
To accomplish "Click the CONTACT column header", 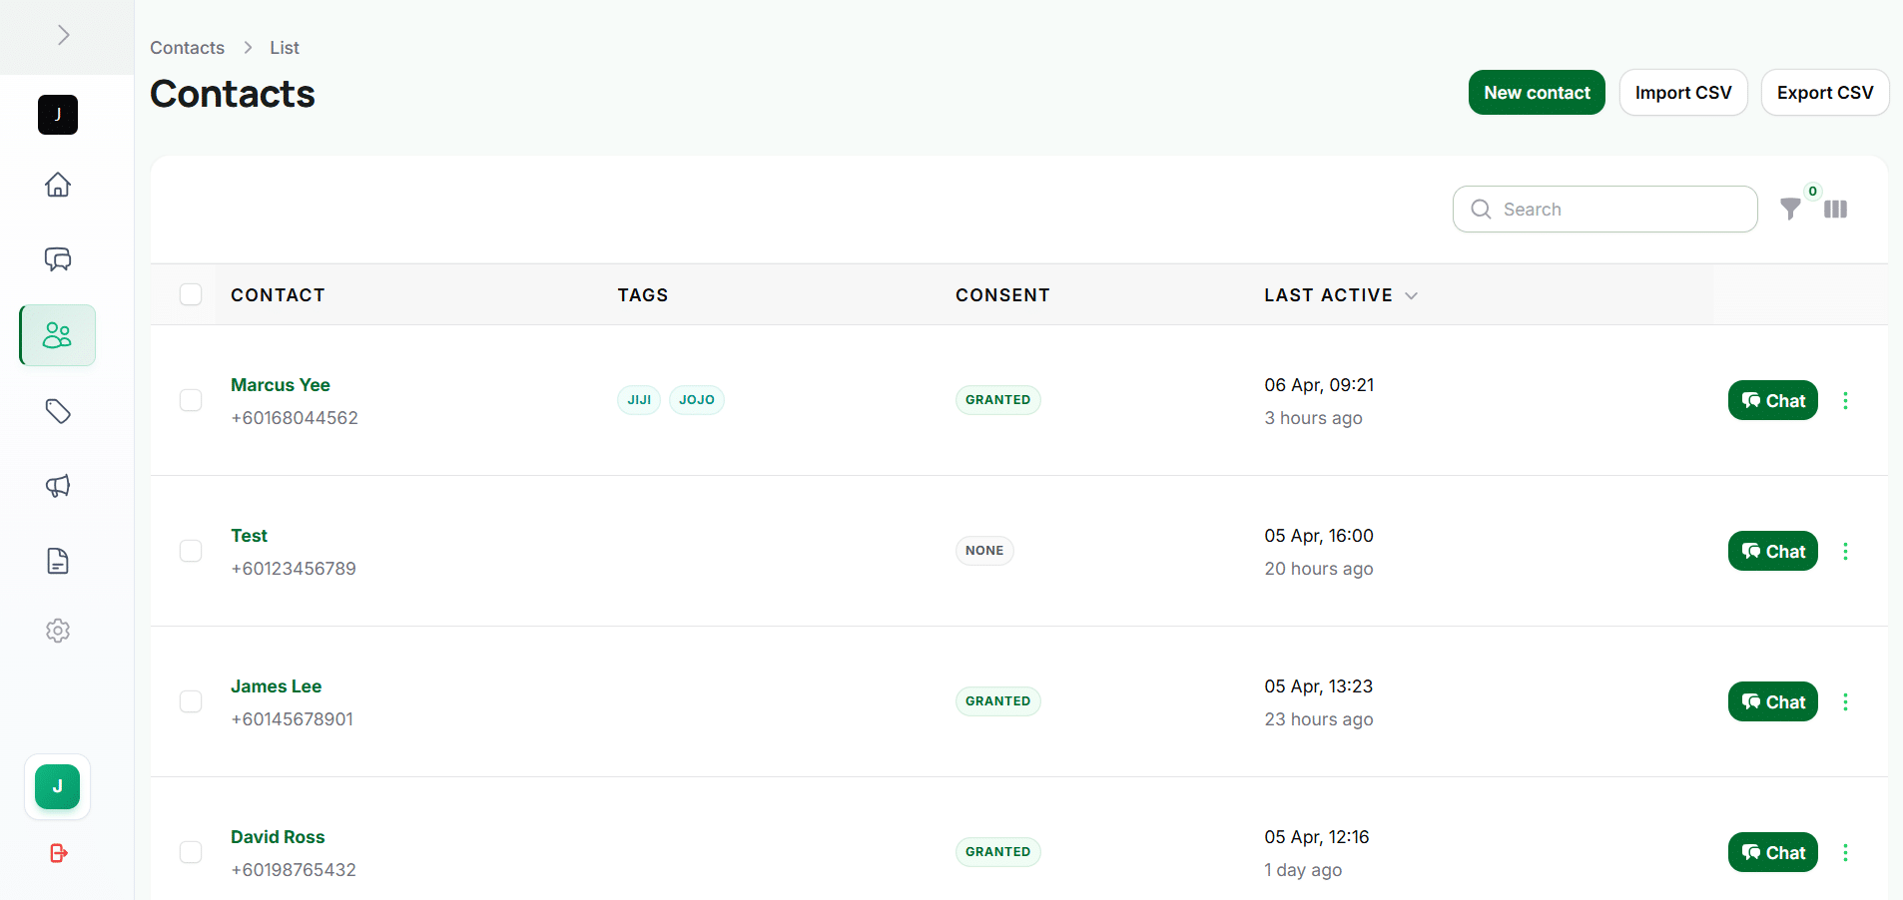I will [278, 295].
